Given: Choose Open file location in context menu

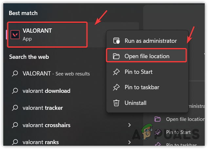Looking at the screenshot, I should click(x=146, y=56).
